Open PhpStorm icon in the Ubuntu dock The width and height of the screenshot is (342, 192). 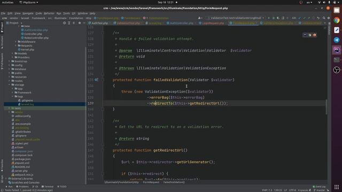click(337, 50)
